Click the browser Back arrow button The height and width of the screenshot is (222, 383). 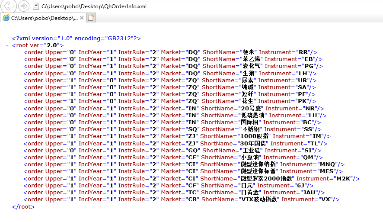click(x=9, y=6)
